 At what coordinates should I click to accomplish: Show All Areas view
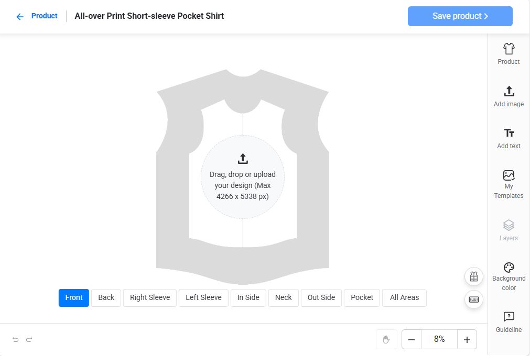[404, 297]
